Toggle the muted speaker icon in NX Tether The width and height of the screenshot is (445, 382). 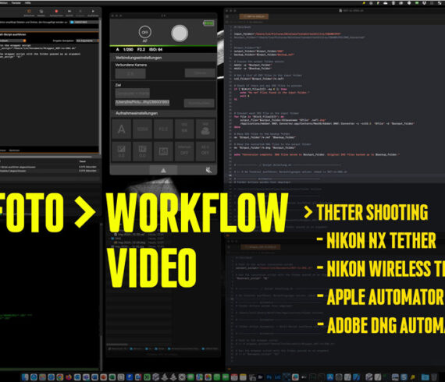[208, 170]
